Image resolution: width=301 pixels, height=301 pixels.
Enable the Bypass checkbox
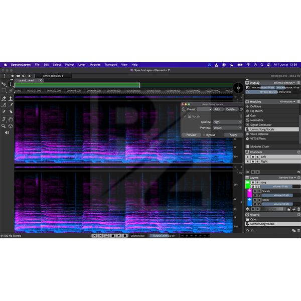pos(204,135)
